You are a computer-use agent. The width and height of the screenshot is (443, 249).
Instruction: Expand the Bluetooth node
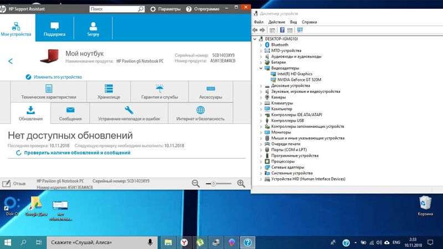(x=261, y=45)
